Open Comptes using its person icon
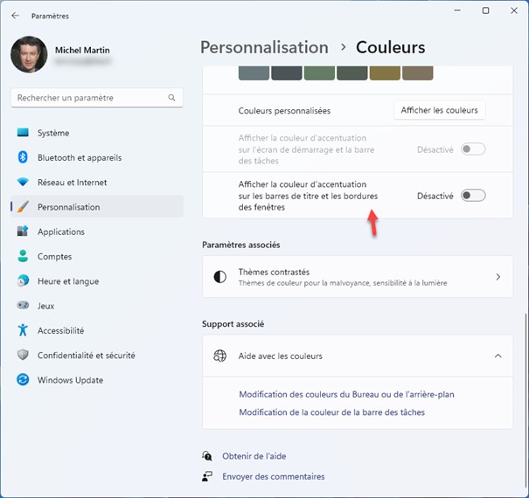529x498 pixels. tap(23, 257)
